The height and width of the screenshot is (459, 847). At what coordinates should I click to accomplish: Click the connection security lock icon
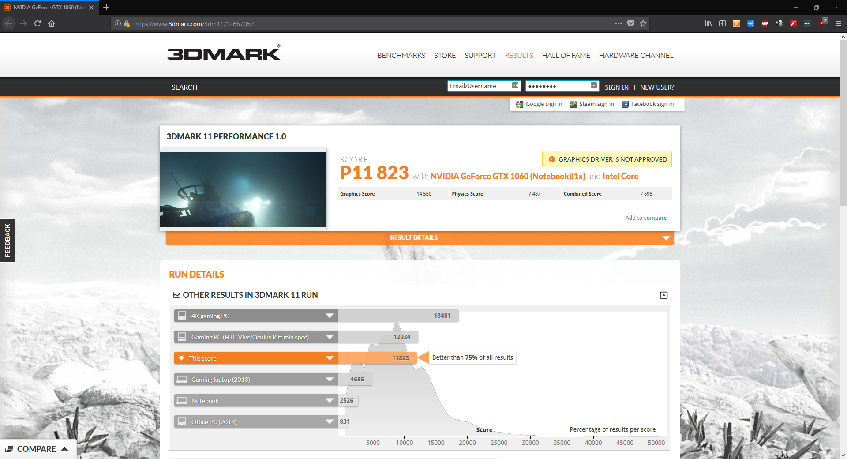127,24
